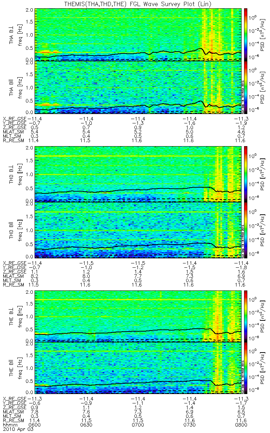Click the 'PSD [nT²/Hz]' label beside THA B⊥
Viewport: 270px width, 433px height.
click(263, 34)
